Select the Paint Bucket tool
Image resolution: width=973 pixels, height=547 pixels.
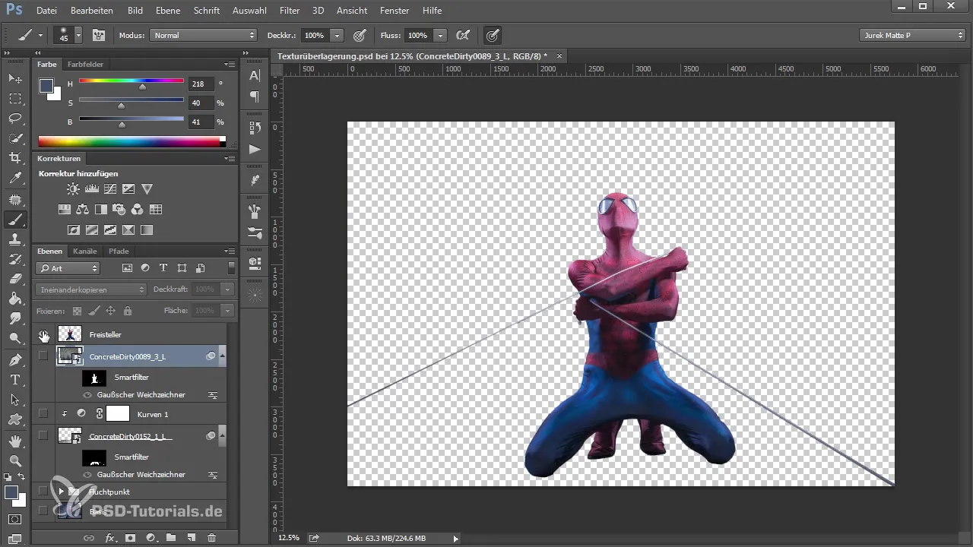15,299
